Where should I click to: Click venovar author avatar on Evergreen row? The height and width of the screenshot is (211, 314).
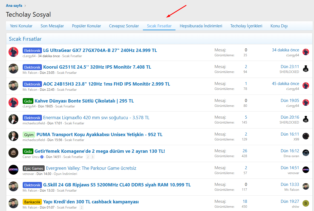13,170
